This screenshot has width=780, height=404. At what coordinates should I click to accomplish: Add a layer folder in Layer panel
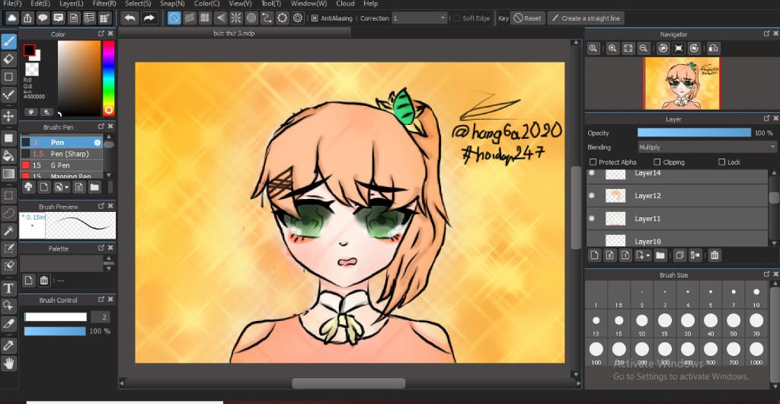click(x=660, y=255)
